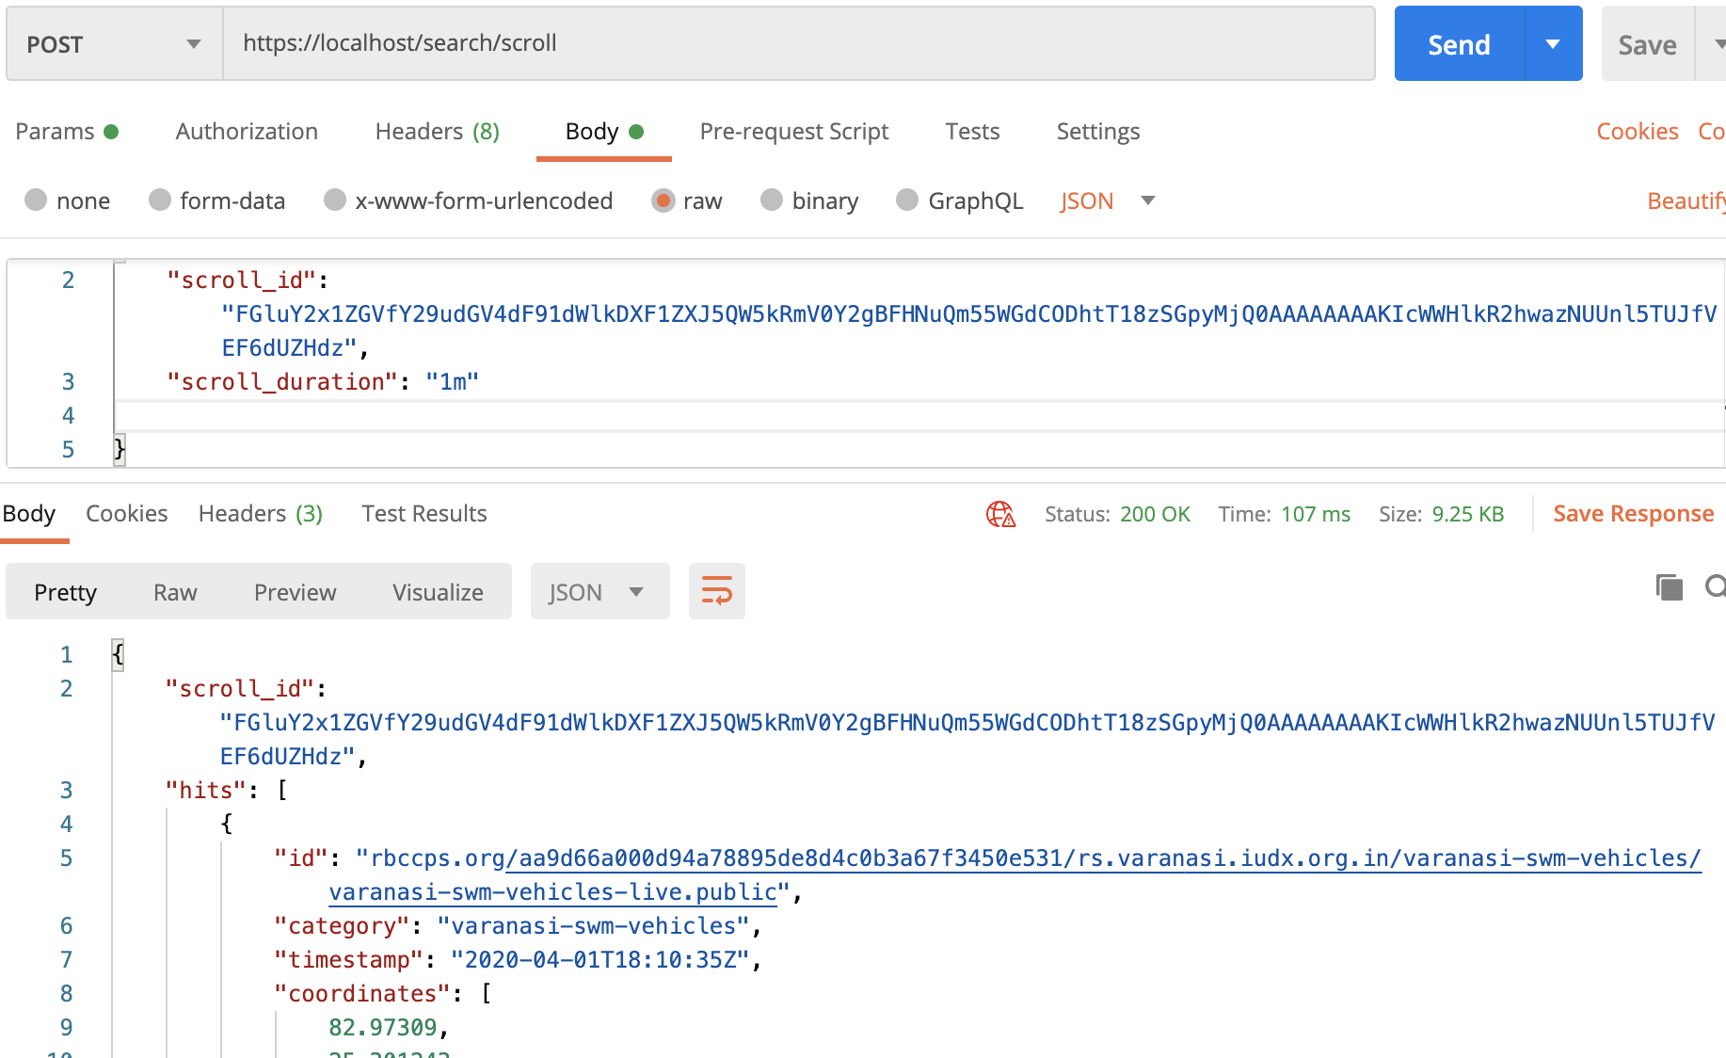1726x1058 pixels.
Task: Open search within the response body
Action: [1717, 586]
